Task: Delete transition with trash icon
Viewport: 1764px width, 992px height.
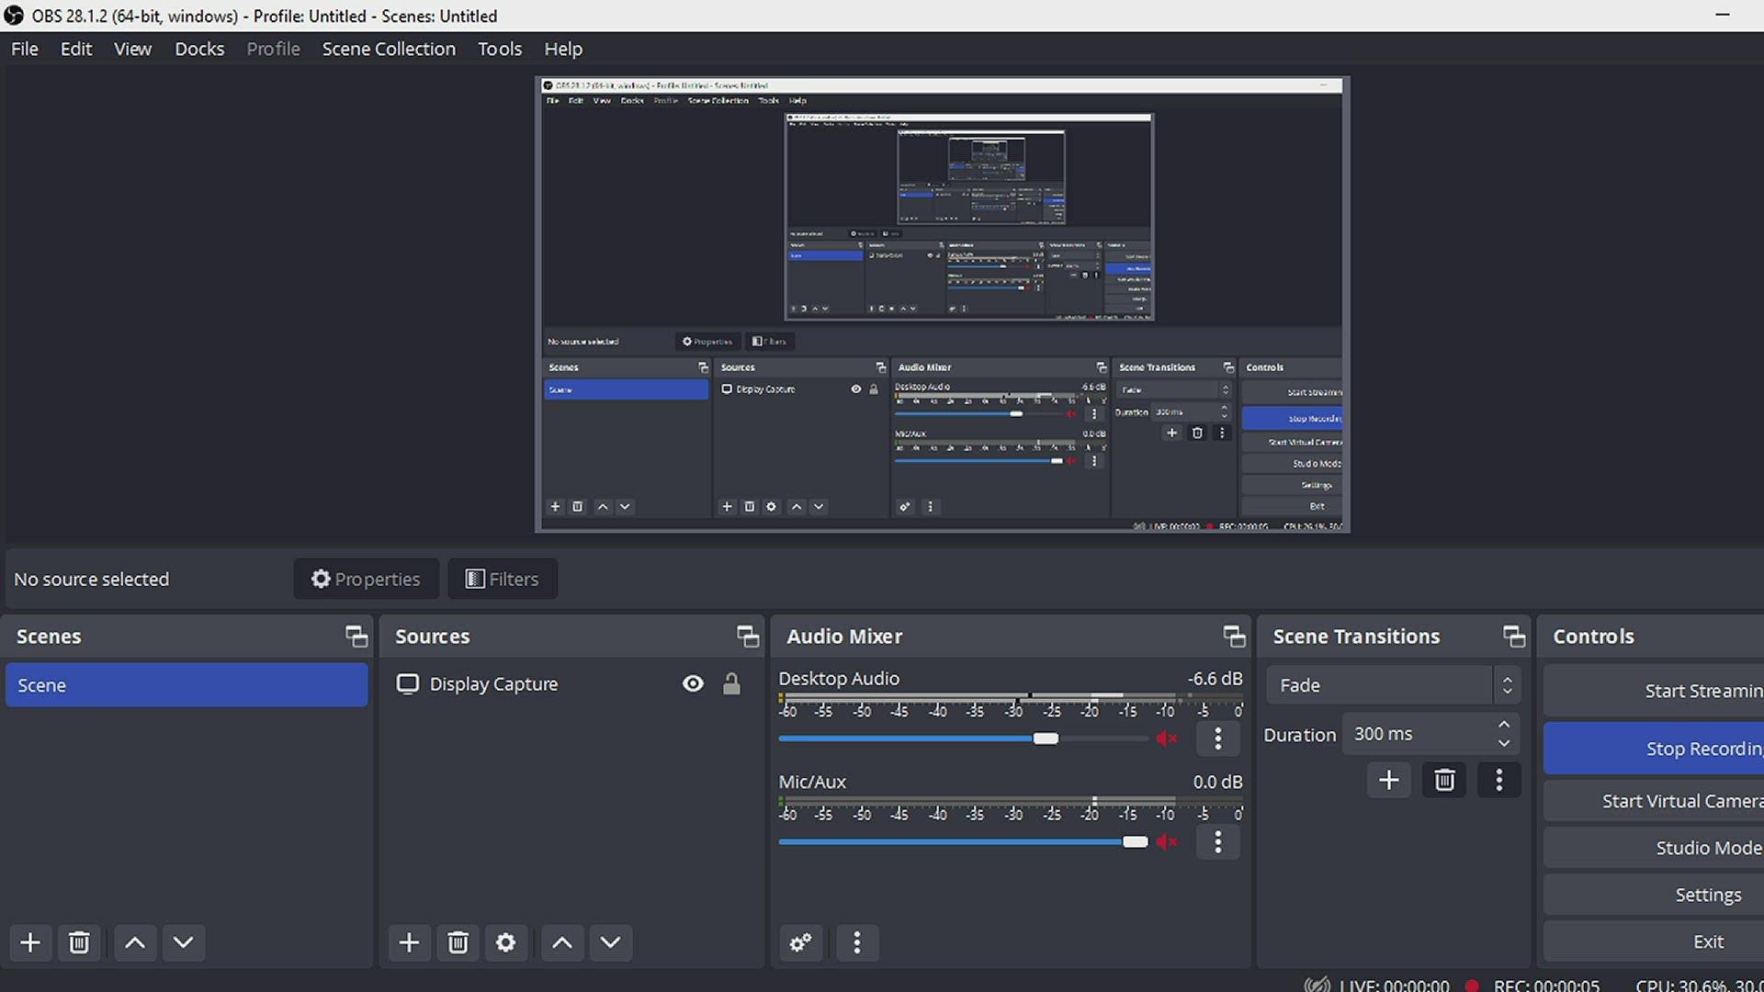Action: [x=1443, y=780]
